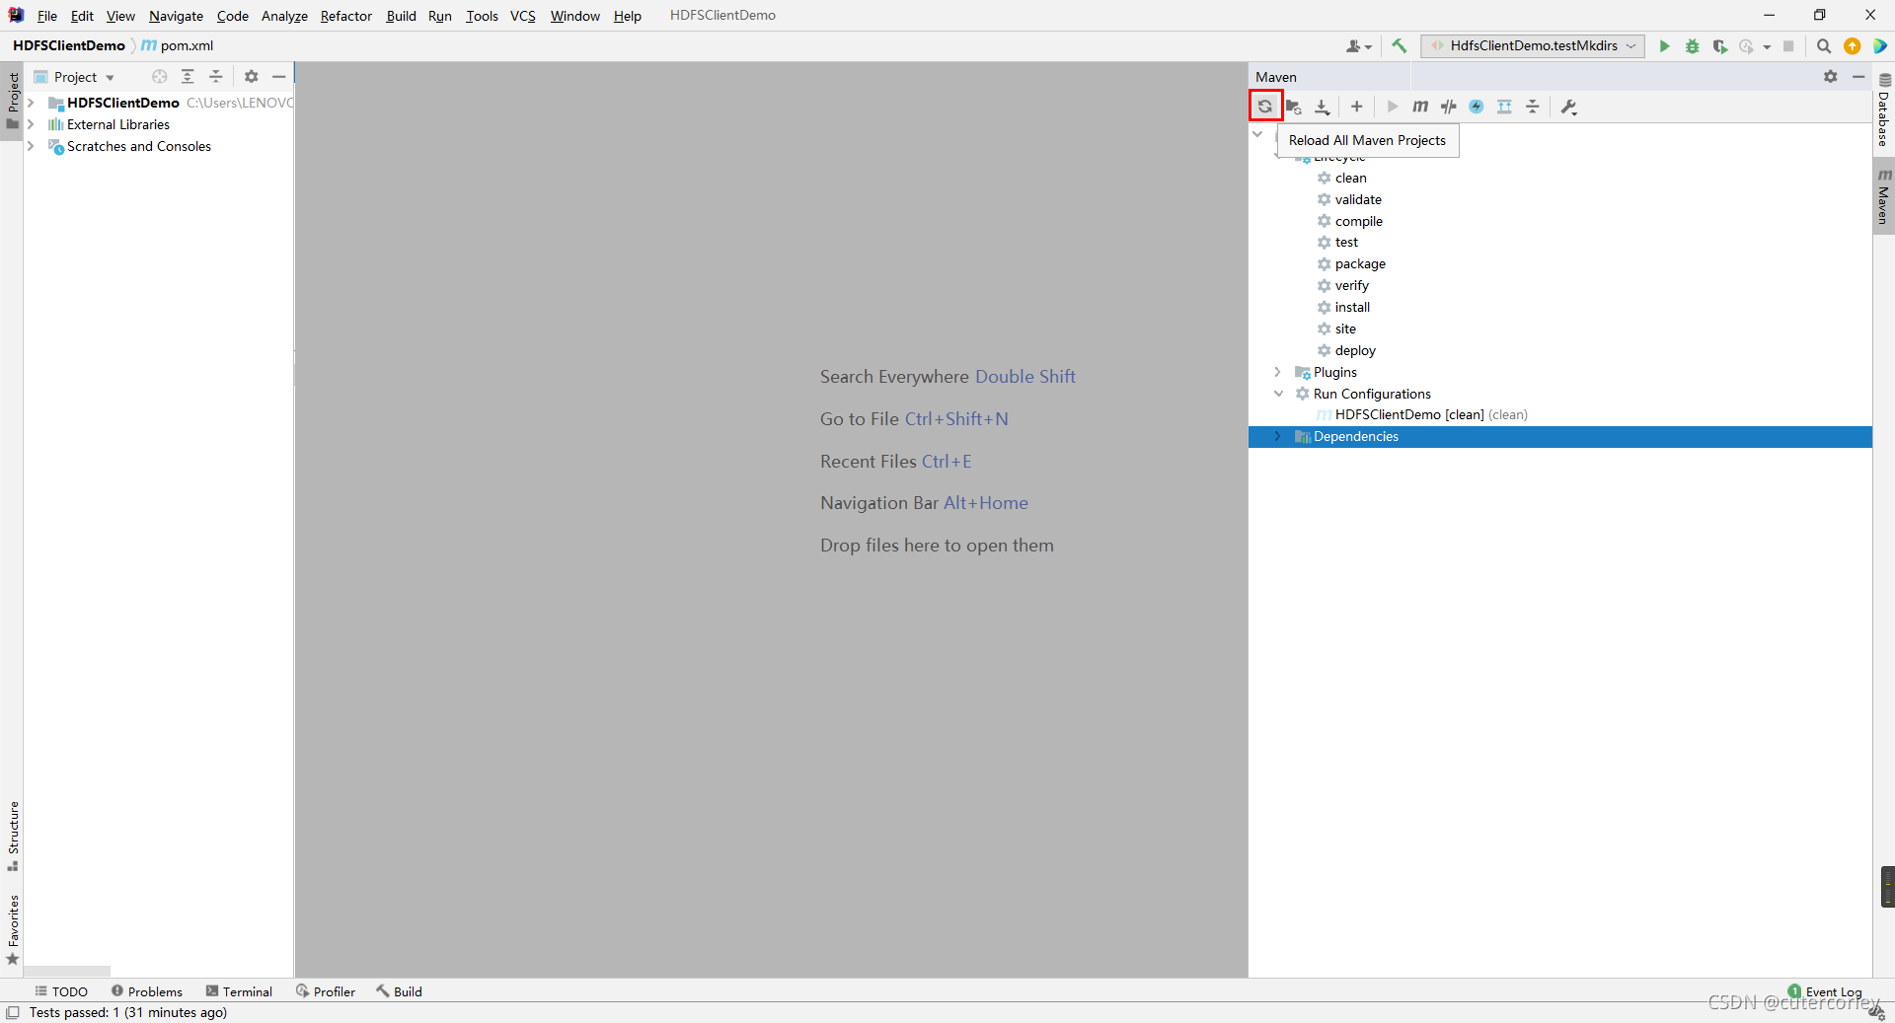Open the VCS menu
This screenshot has height=1023, width=1895.
[x=523, y=16]
